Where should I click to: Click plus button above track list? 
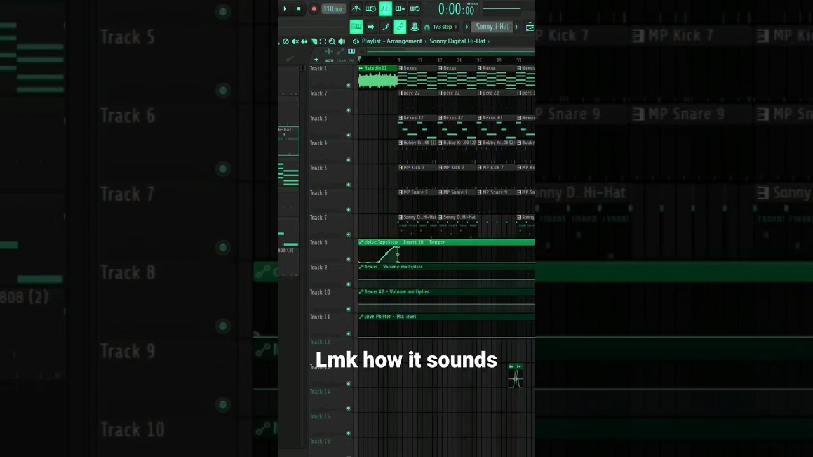(316, 60)
